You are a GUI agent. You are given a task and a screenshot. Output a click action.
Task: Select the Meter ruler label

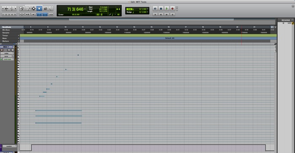click(x=5, y=38)
